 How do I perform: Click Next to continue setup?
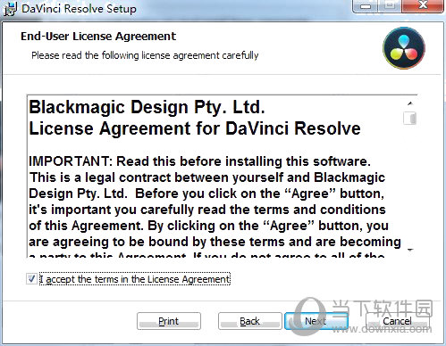[x=316, y=321]
